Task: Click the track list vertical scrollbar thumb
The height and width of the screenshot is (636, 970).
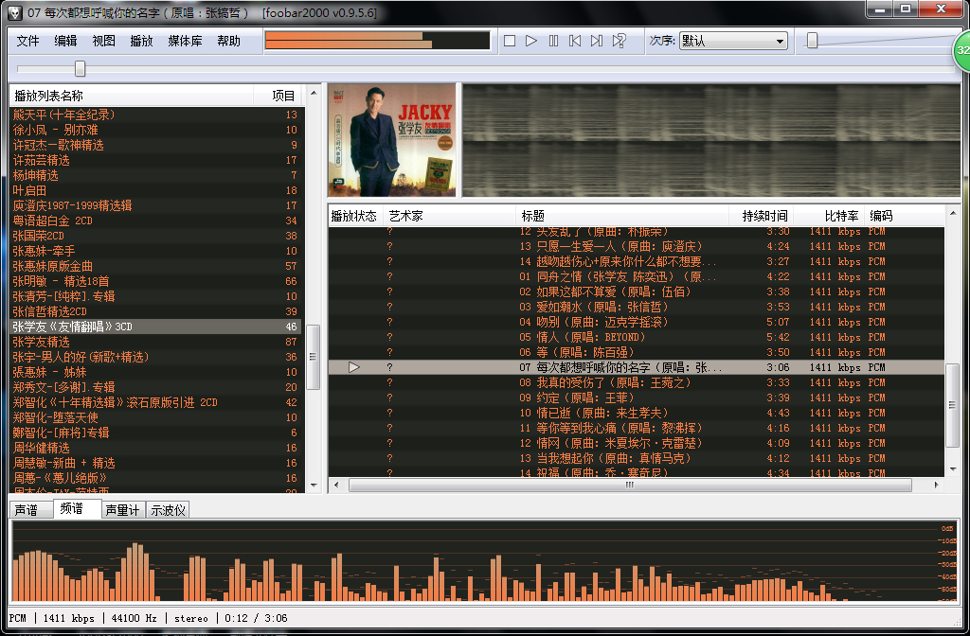Action: 953,405
